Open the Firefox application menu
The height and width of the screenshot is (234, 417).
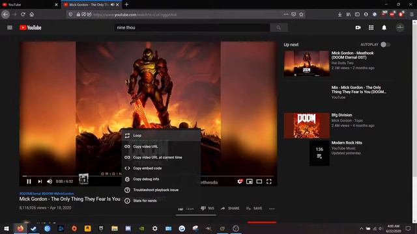(412, 14)
